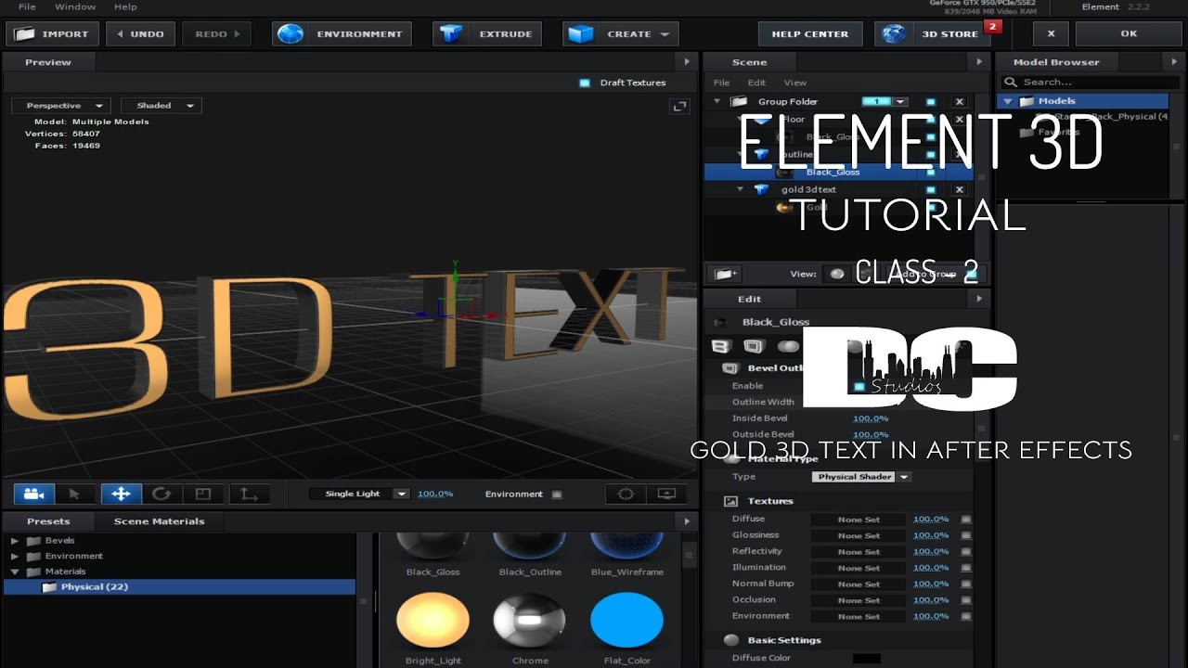Toggle visibility of Group Folder
The width and height of the screenshot is (1188, 668).
pos(931,102)
